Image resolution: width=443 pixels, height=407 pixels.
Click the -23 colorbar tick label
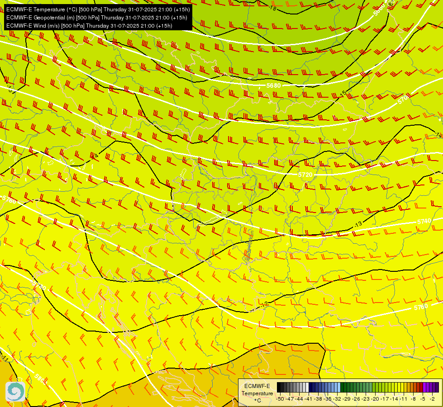point(366,399)
